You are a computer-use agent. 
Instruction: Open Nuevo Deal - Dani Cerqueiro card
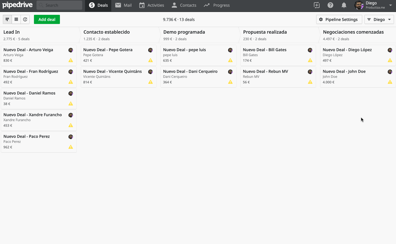point(190,72)
